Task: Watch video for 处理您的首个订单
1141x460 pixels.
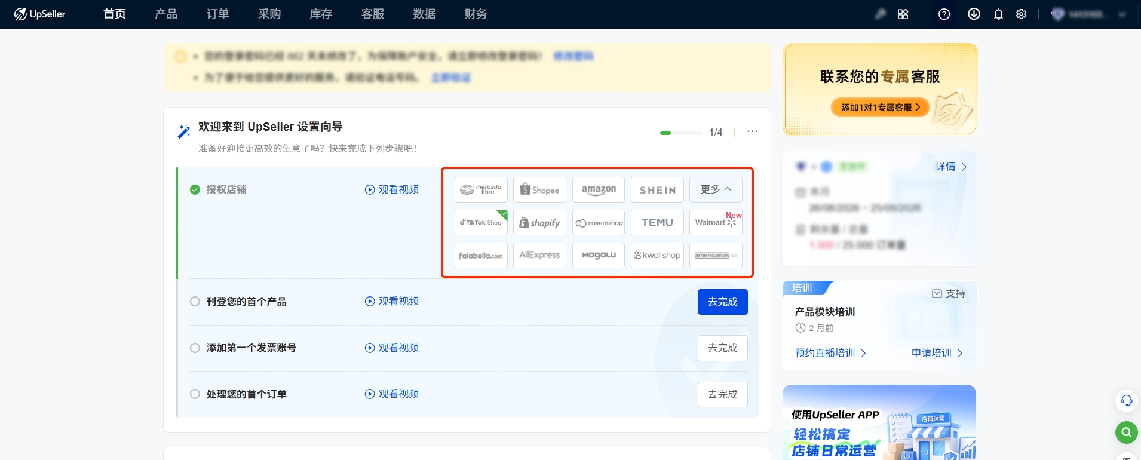Action: tap(392, 394)
